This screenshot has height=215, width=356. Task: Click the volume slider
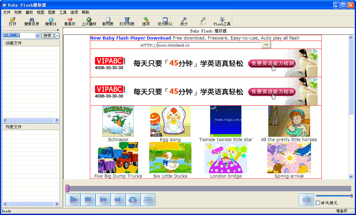click(334, 196)
